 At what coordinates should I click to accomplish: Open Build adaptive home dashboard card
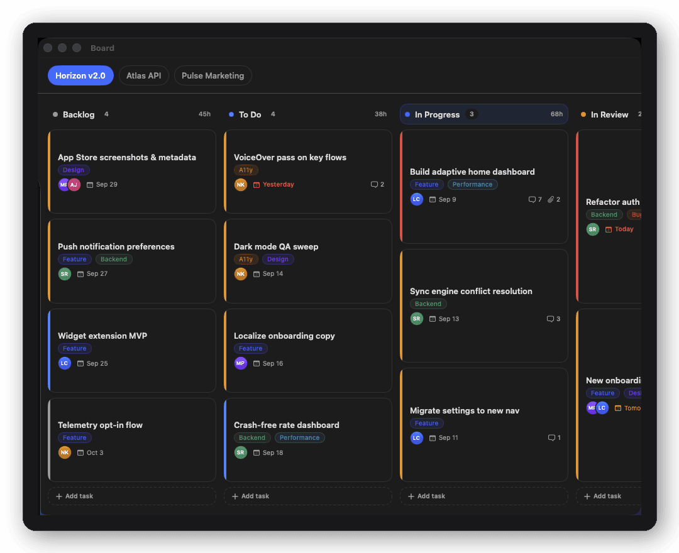tap(483, 187)
